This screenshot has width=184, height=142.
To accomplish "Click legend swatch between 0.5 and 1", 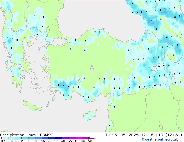I will coord(12,138).
